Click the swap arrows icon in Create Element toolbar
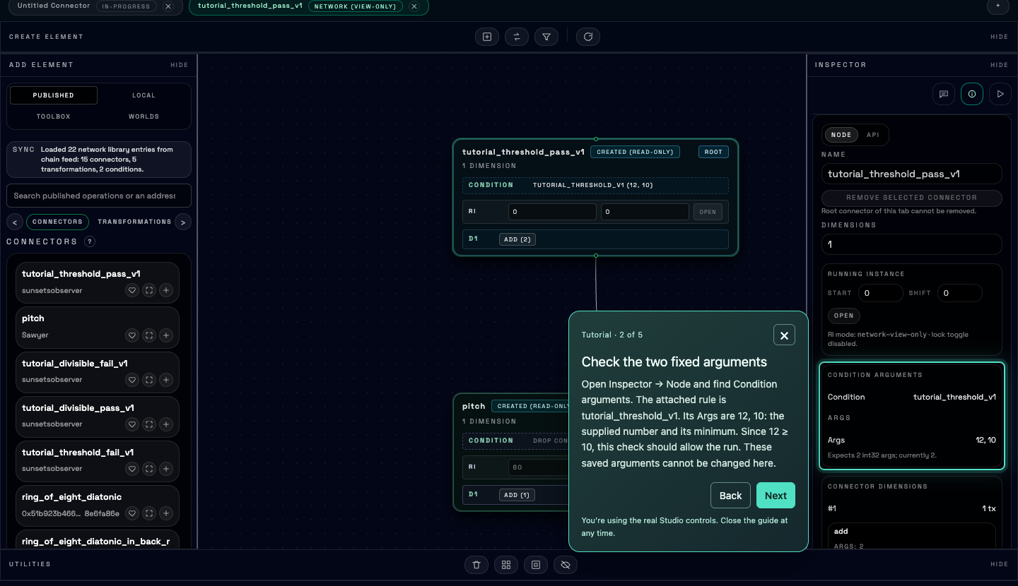1018x586 pixels. (x=517, y=37)
